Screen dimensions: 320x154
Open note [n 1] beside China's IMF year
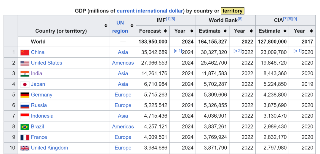tap(177, 51)
